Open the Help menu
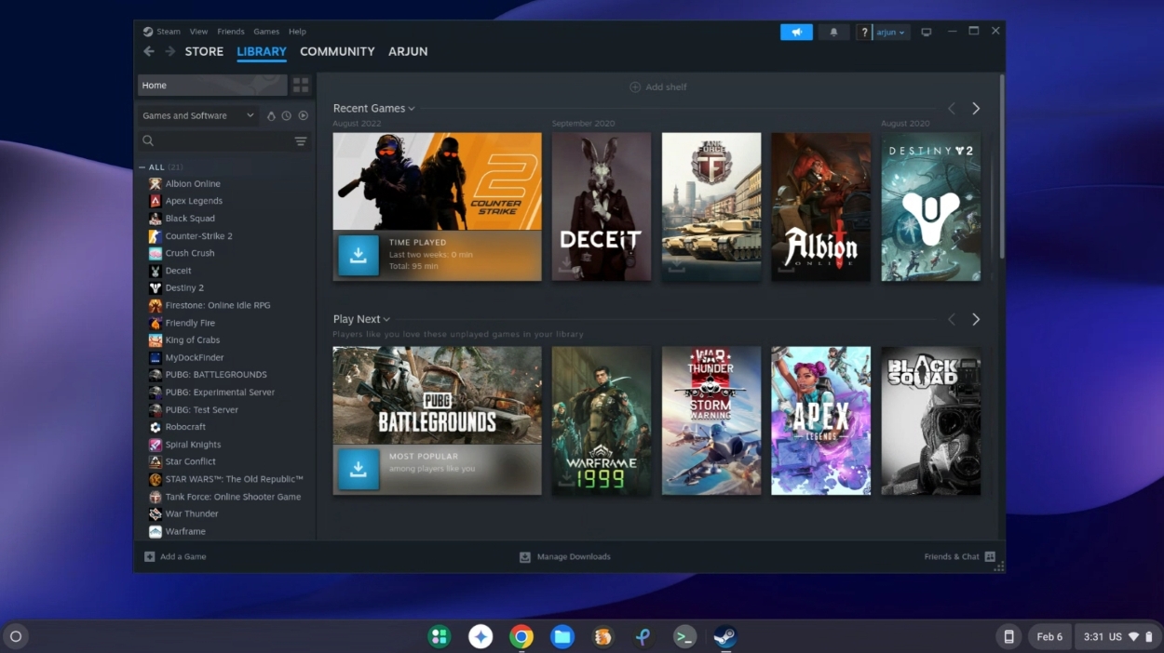The height and width of the screenshot is (653, 1164). [297, 32]
